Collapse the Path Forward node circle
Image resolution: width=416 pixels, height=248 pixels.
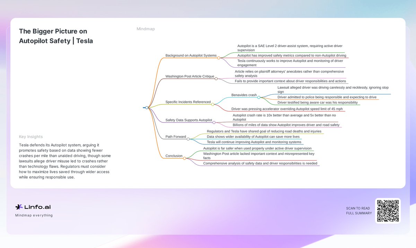(x=188, y=139)
